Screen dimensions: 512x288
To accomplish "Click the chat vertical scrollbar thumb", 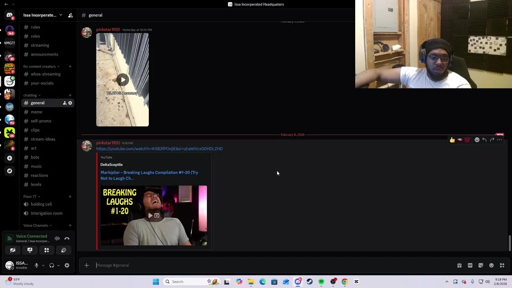I will pos(510,243).
